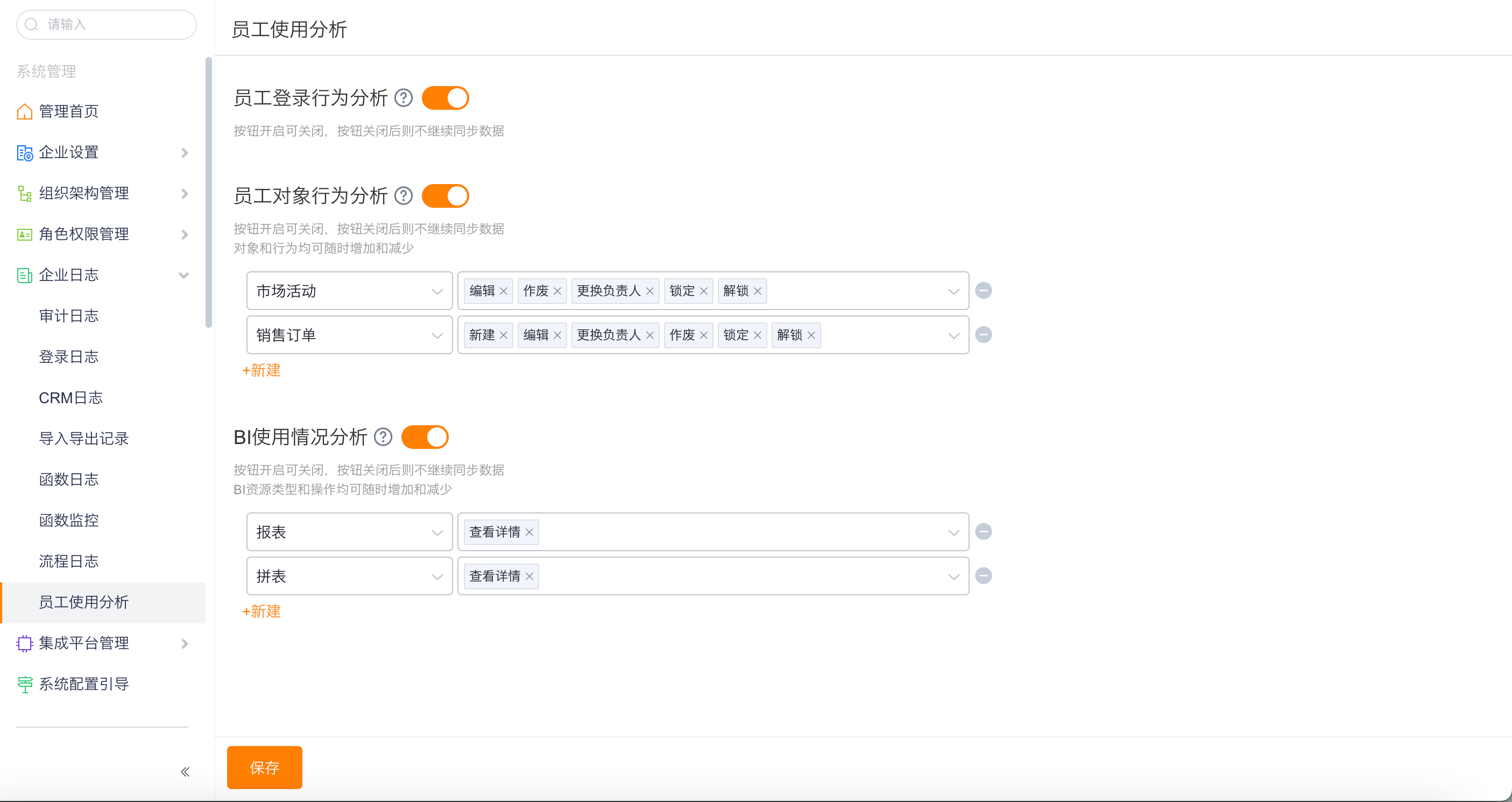Collapse the 企业日志 section chevron
This screenshot has height=802, width=1512.
pos(183,275)
